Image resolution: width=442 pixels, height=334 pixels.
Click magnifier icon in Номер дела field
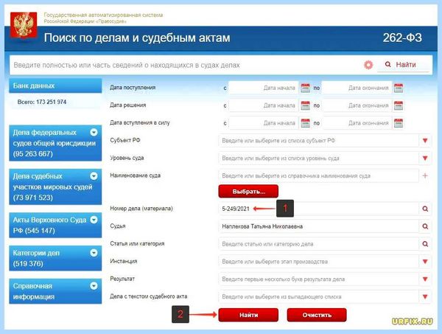[x=425, y=209]
